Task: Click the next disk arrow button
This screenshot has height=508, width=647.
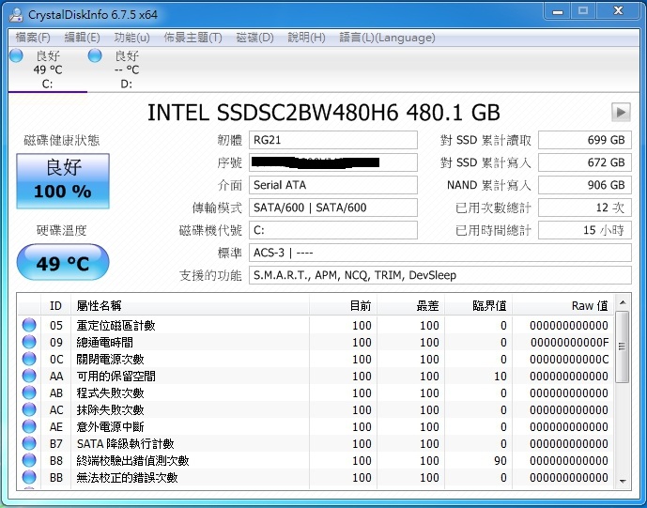Action: 621,112
